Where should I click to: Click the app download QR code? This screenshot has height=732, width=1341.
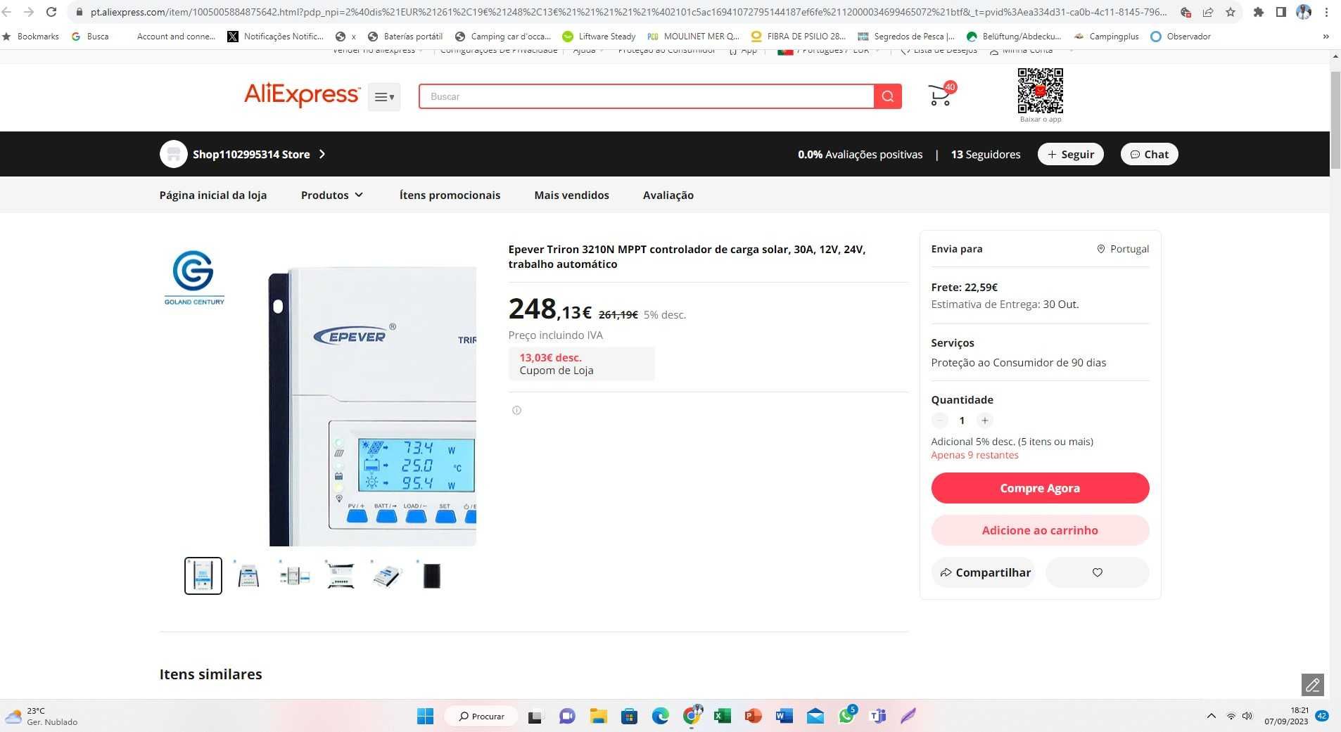(1040, 91)
